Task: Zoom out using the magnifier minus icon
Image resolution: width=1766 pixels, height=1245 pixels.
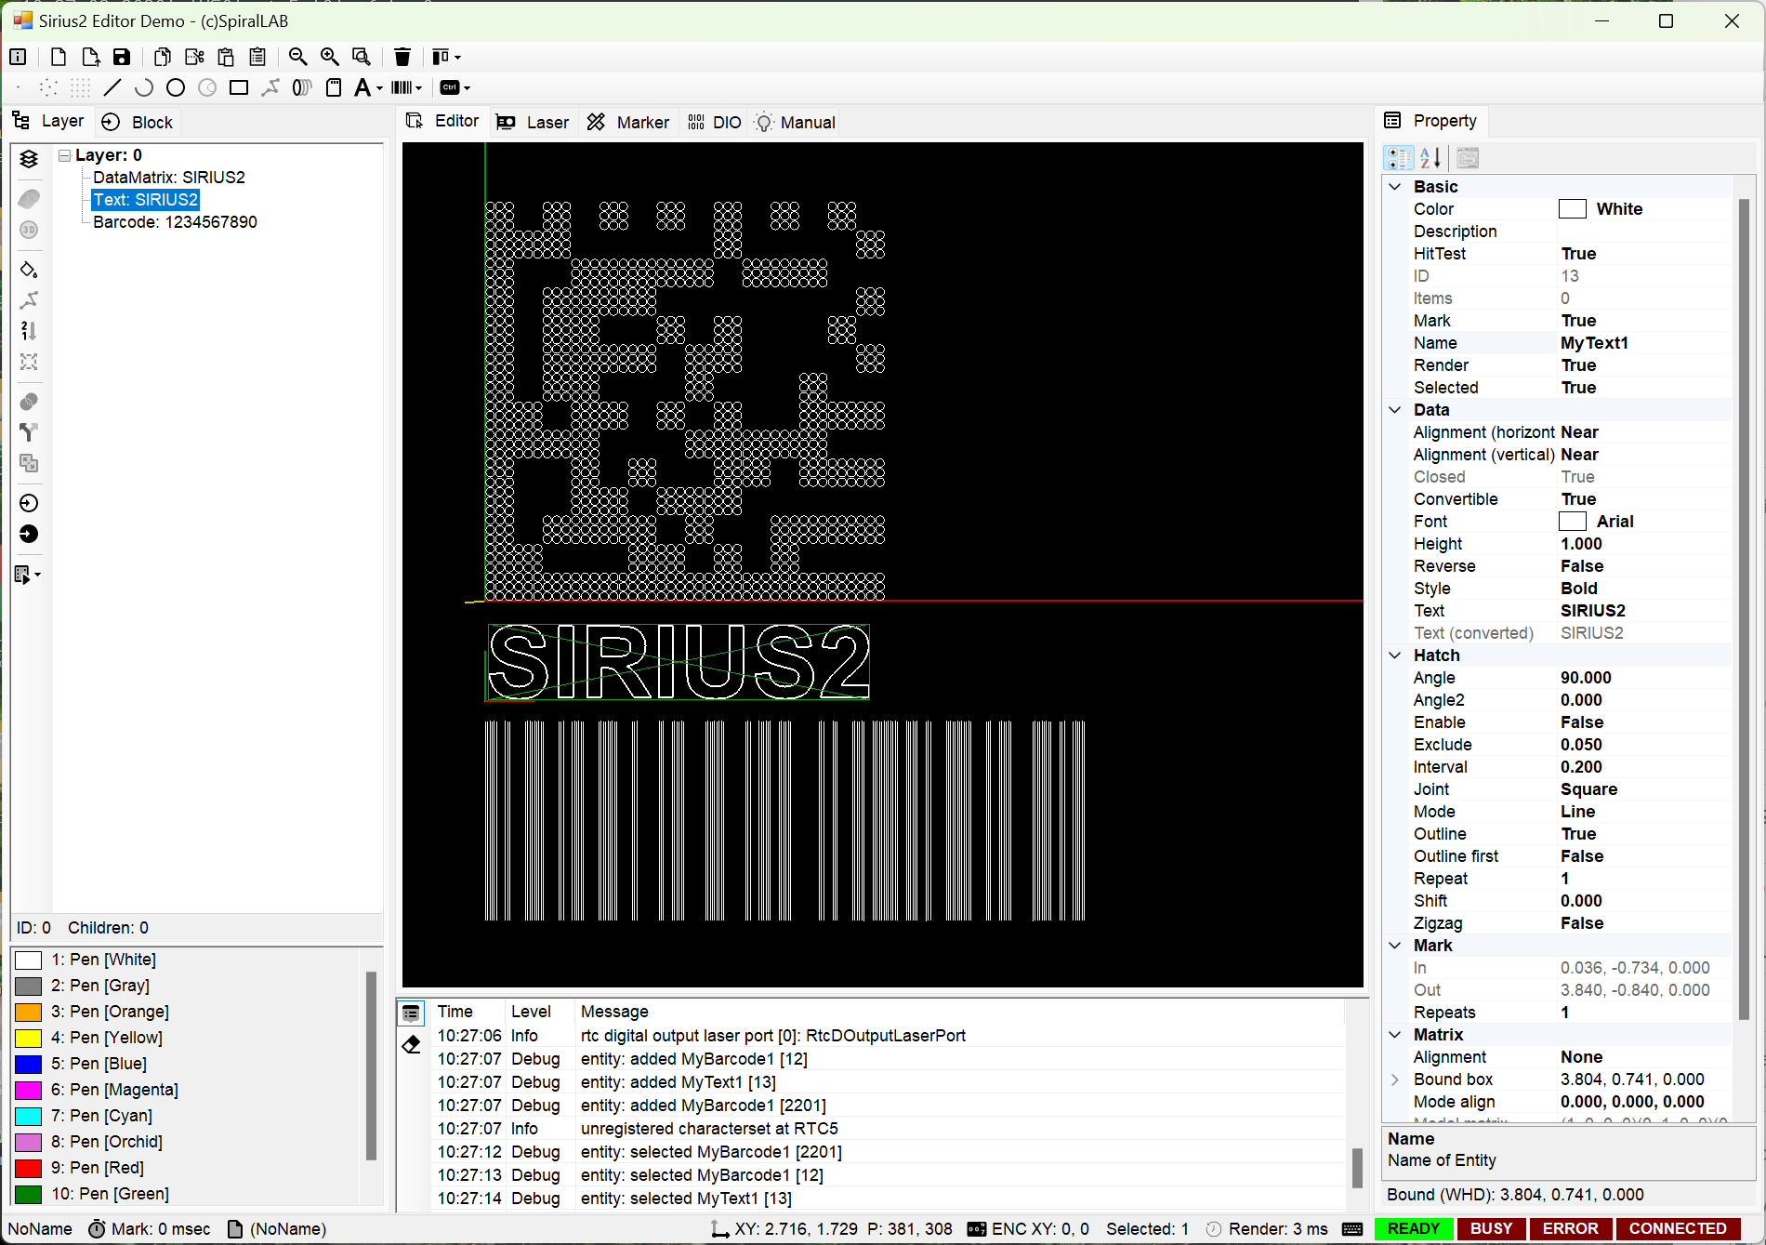Action: point(298,57)
